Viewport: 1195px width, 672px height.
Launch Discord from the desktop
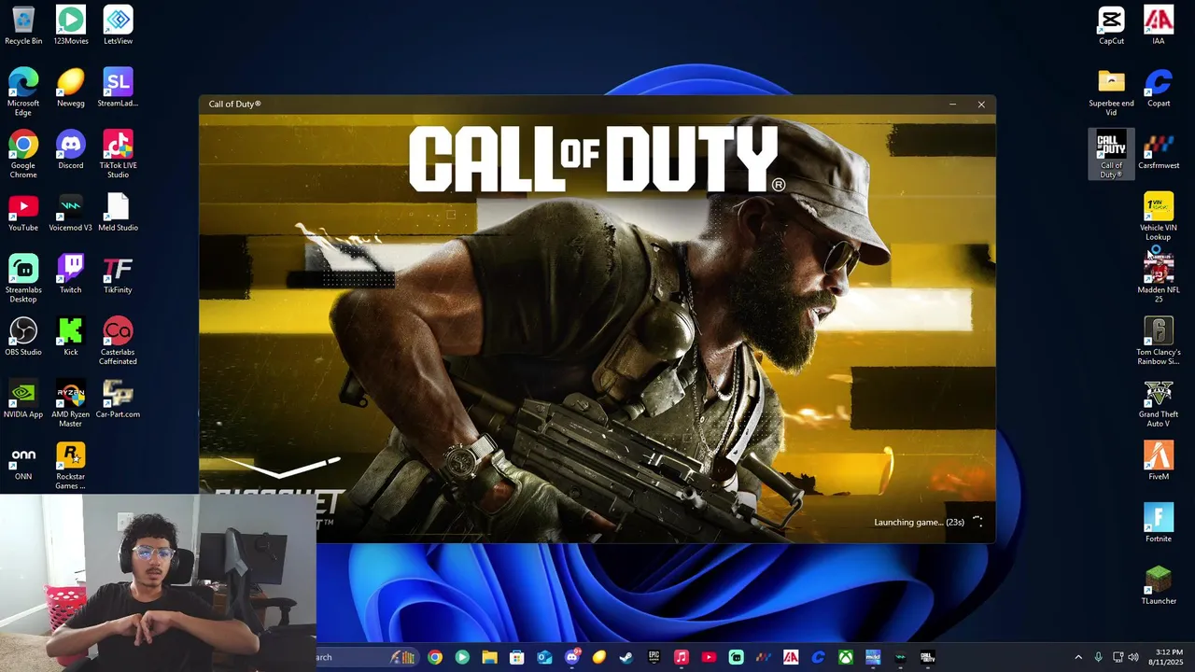tap(71, 150)
